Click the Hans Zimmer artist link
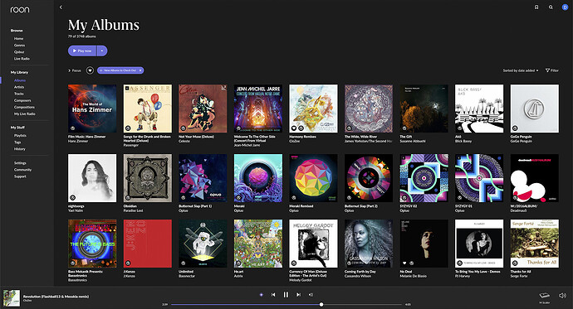 pyautogui.click(x=78, y=141)
